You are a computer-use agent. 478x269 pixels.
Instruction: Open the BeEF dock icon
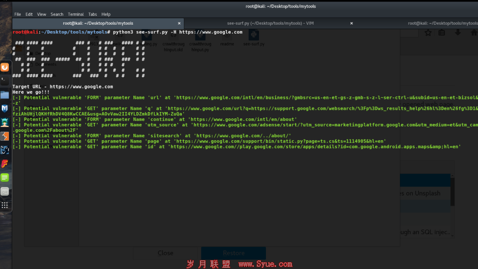pos(4,150)
